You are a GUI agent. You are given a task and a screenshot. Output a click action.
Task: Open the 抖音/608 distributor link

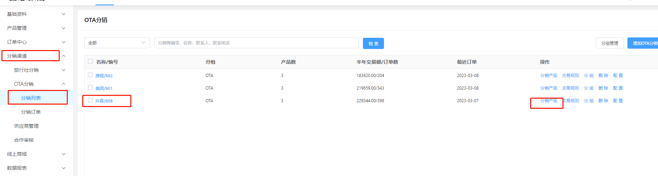tap(104, 101)
